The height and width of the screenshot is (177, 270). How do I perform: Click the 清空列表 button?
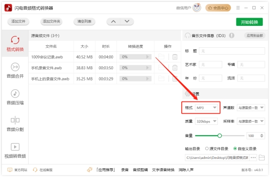tap(84, 21)
